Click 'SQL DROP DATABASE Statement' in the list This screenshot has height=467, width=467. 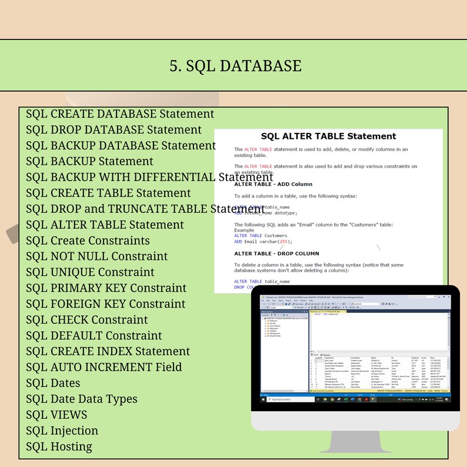tap(114, 129)
